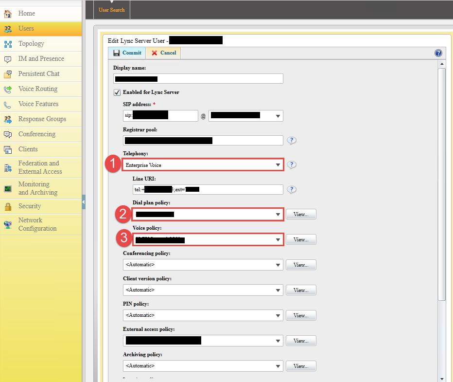Click the Persistent Chat icon
This screenshot has width=453, height=382.
(8, 74)
